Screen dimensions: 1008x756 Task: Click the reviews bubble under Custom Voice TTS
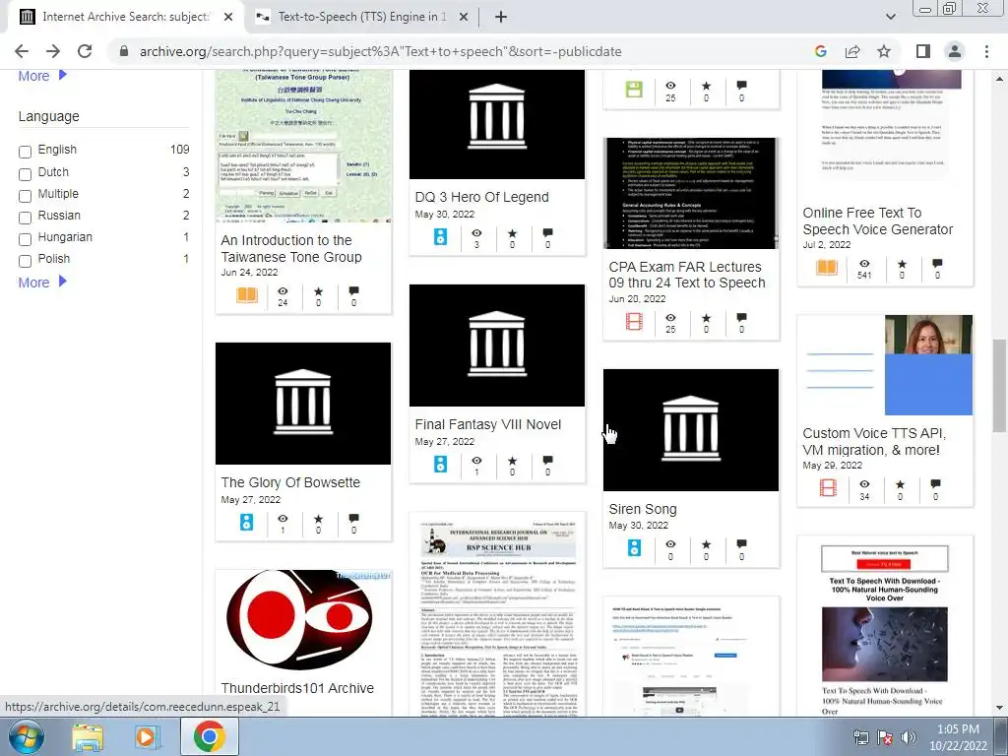pos(935,483)
